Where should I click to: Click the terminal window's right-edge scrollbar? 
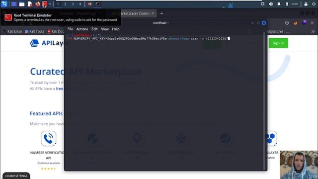264,101
